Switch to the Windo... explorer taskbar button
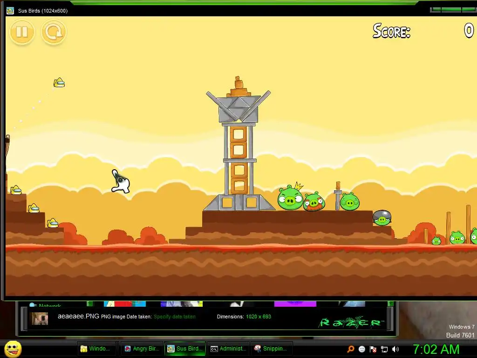Image resolution: width=477 pixels, height=358 pixels. (97, 349)
